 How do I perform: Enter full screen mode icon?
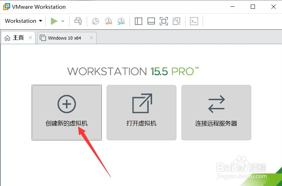[164, 21]
